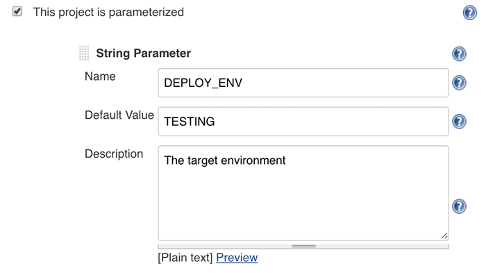This screenshot has width=486, height=273.
Task: Focus the Default Value field containing TESTING
Action: (303, 122)
